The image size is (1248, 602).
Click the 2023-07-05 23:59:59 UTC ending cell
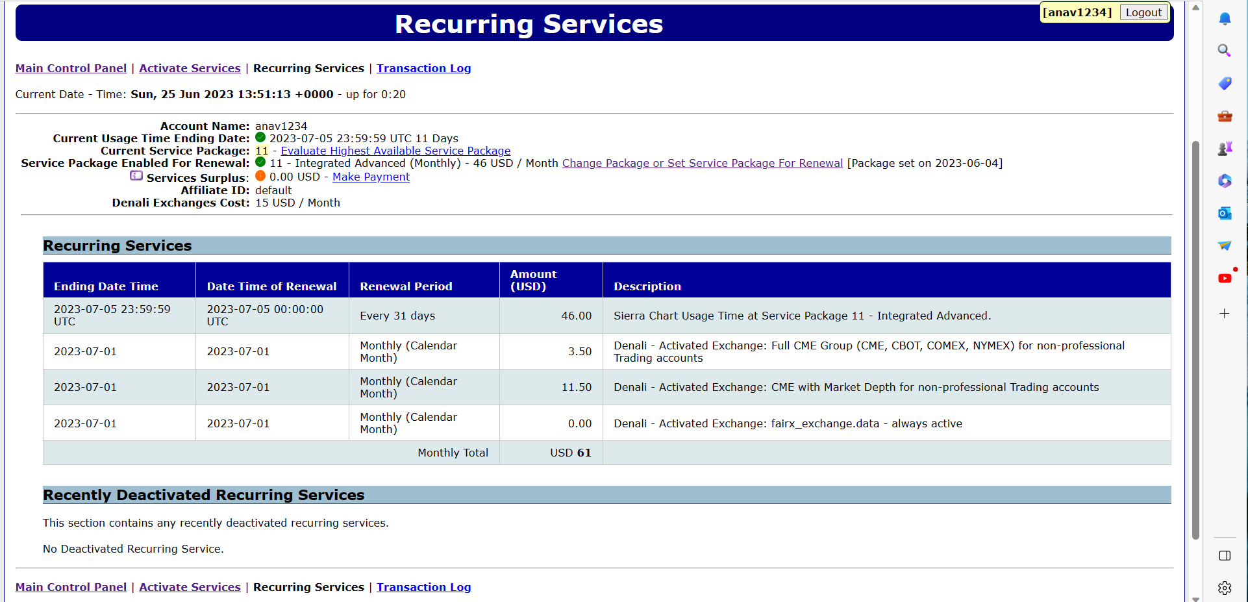pyautogui.click(x=119, y=316)
